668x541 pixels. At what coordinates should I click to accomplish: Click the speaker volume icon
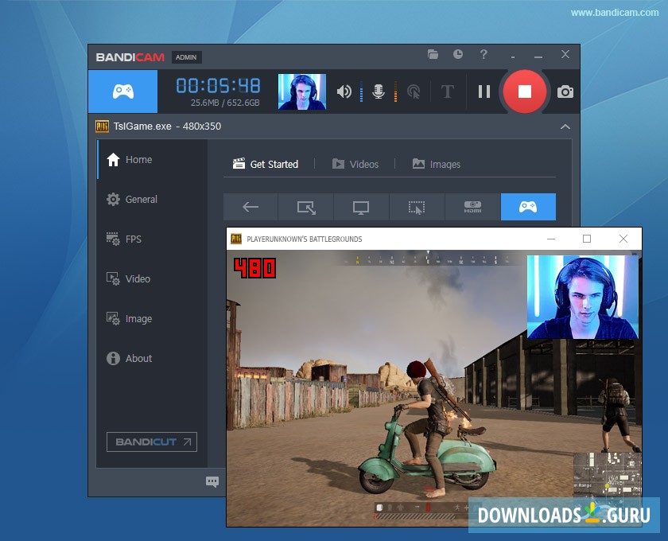tap(344, 91)
